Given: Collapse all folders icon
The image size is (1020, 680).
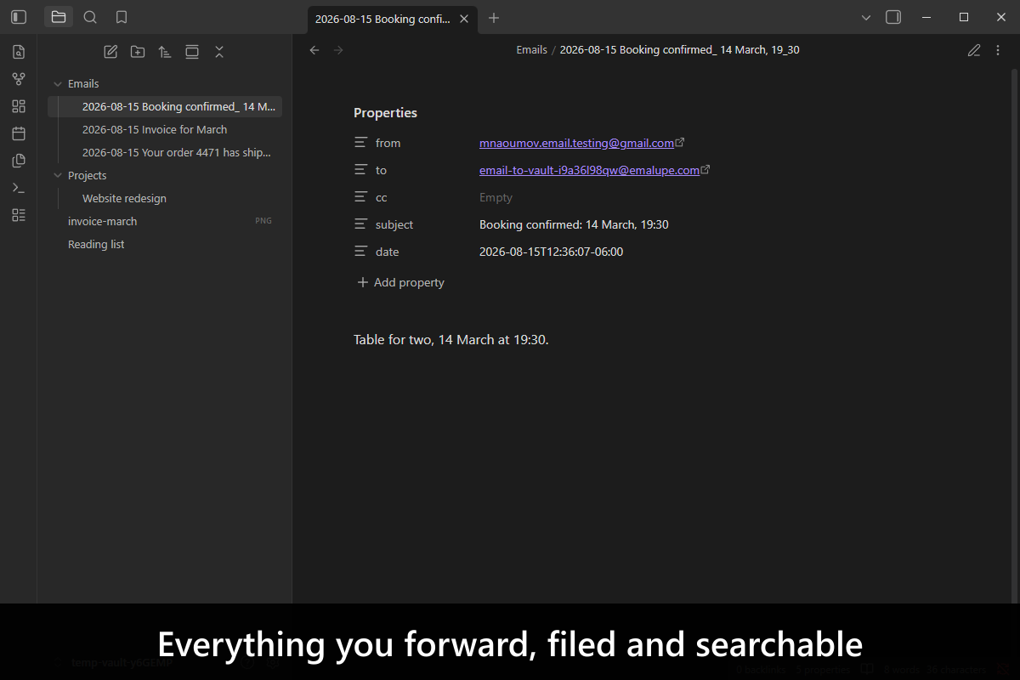Looking at the screenshot, I should point(219,52).
